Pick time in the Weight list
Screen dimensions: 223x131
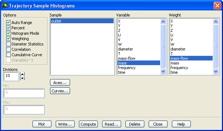[191, 72]
